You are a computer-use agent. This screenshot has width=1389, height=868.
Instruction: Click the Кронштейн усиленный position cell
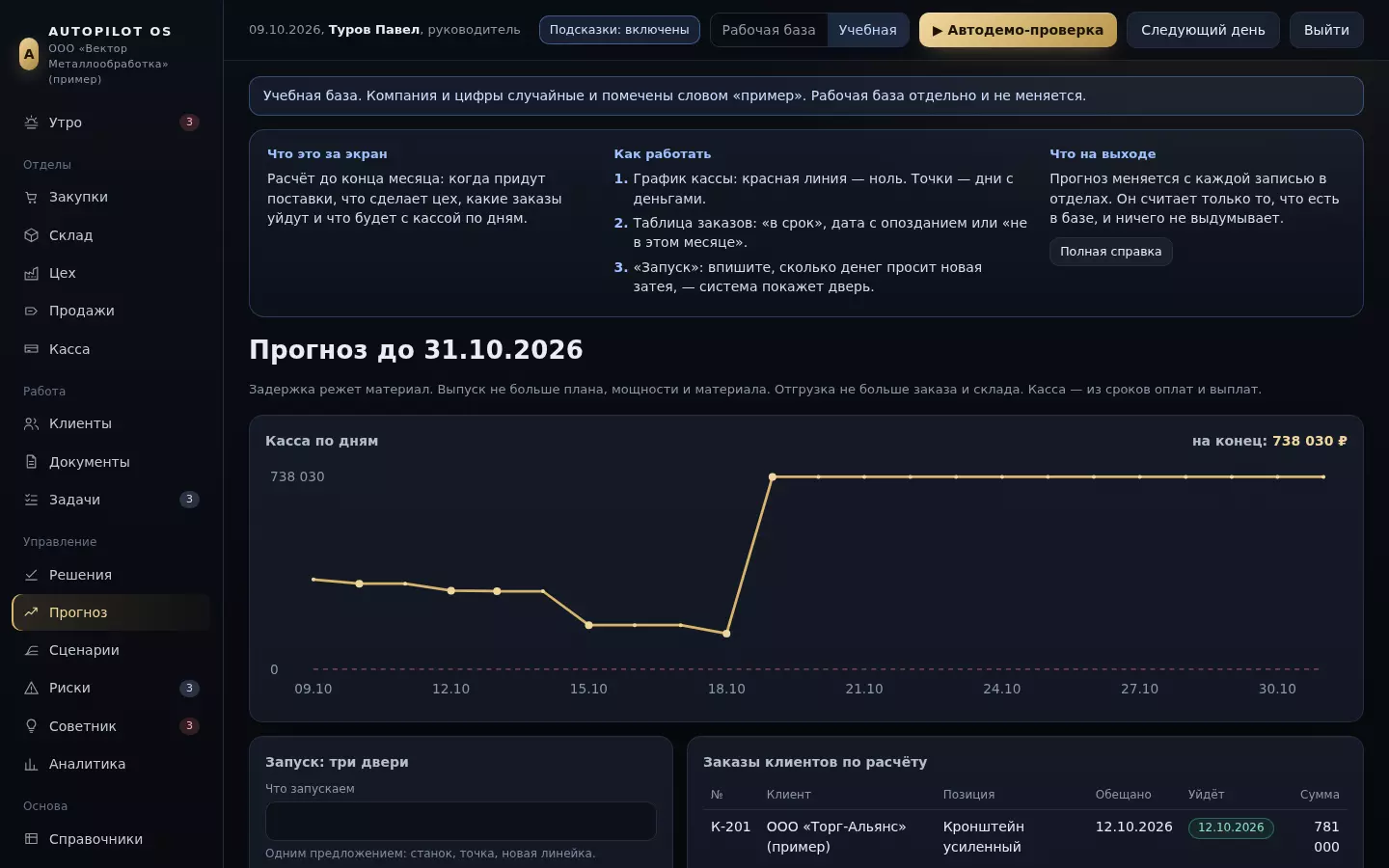point(984,837)
